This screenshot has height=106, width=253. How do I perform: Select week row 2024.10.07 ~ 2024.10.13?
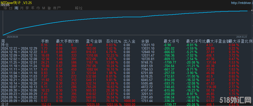point(19,87)
